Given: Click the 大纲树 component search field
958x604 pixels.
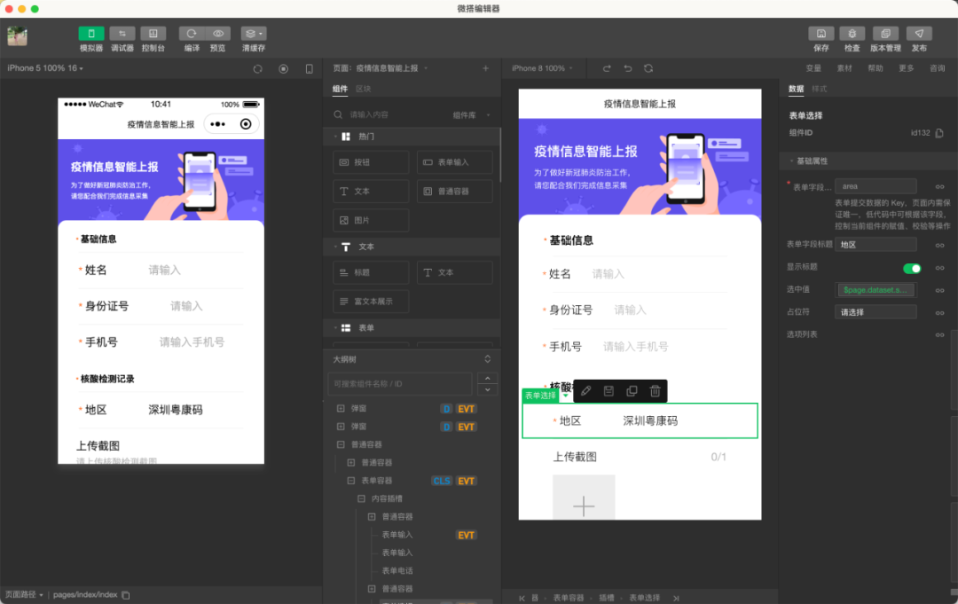Looking at the screenshot, I should point(399,384).
